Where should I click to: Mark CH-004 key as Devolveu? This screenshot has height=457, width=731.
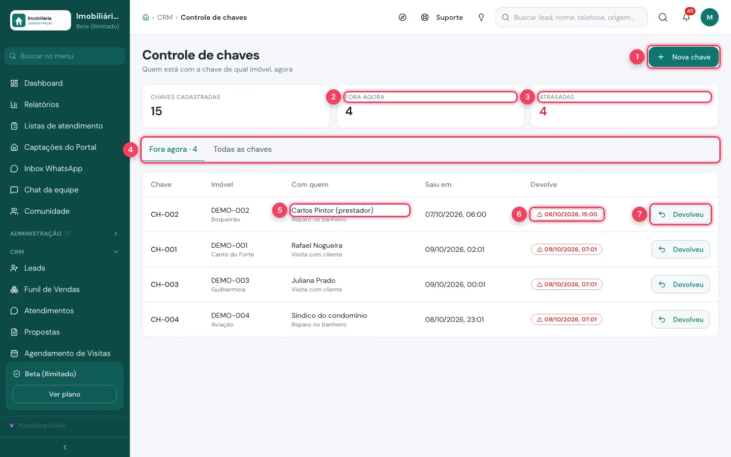[x=681, y=319]
